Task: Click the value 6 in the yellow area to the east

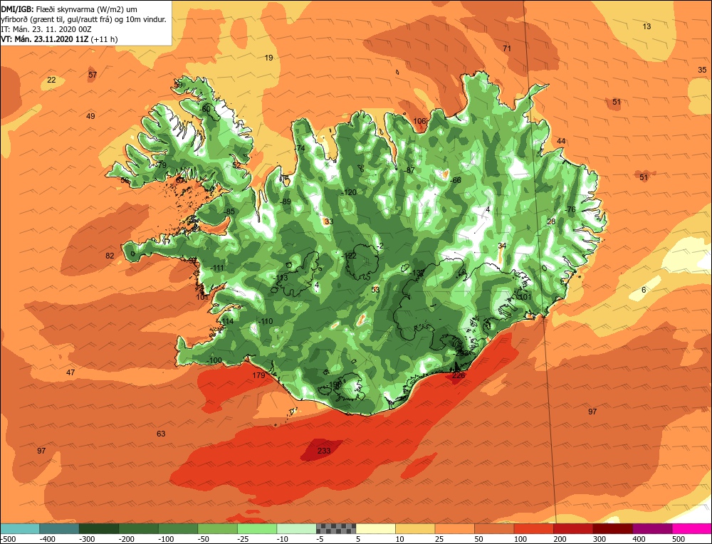Action: [x=644, y=291]
